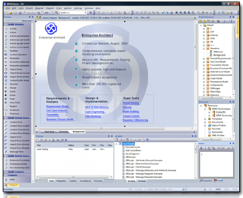Click first icon in Project Browser toolbar

[200, 21]
